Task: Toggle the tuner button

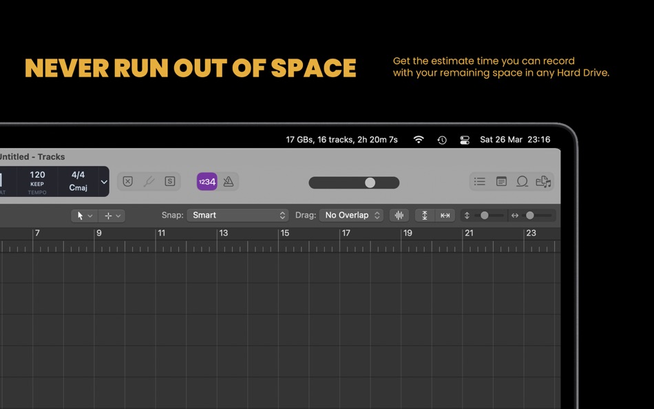Action: 149,182
